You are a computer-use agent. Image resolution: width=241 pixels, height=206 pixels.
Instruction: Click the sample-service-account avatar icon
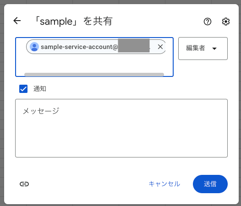(34, 47)
